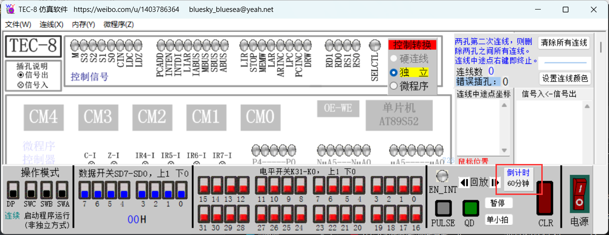The width and height of the screenshot is (609, 235).
Task: Open the 文件(W) menu
Action: pos(18,24)
